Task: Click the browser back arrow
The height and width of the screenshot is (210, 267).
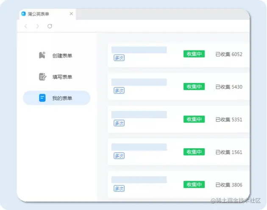Action: [26, 26]
